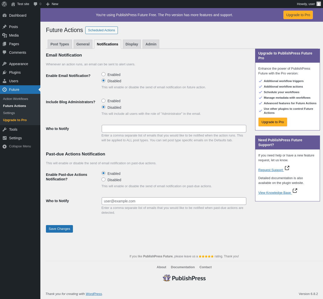Click the Settings sliders icon
The height and width of the screenshot is (299, 323).
(x=5, y=138)
